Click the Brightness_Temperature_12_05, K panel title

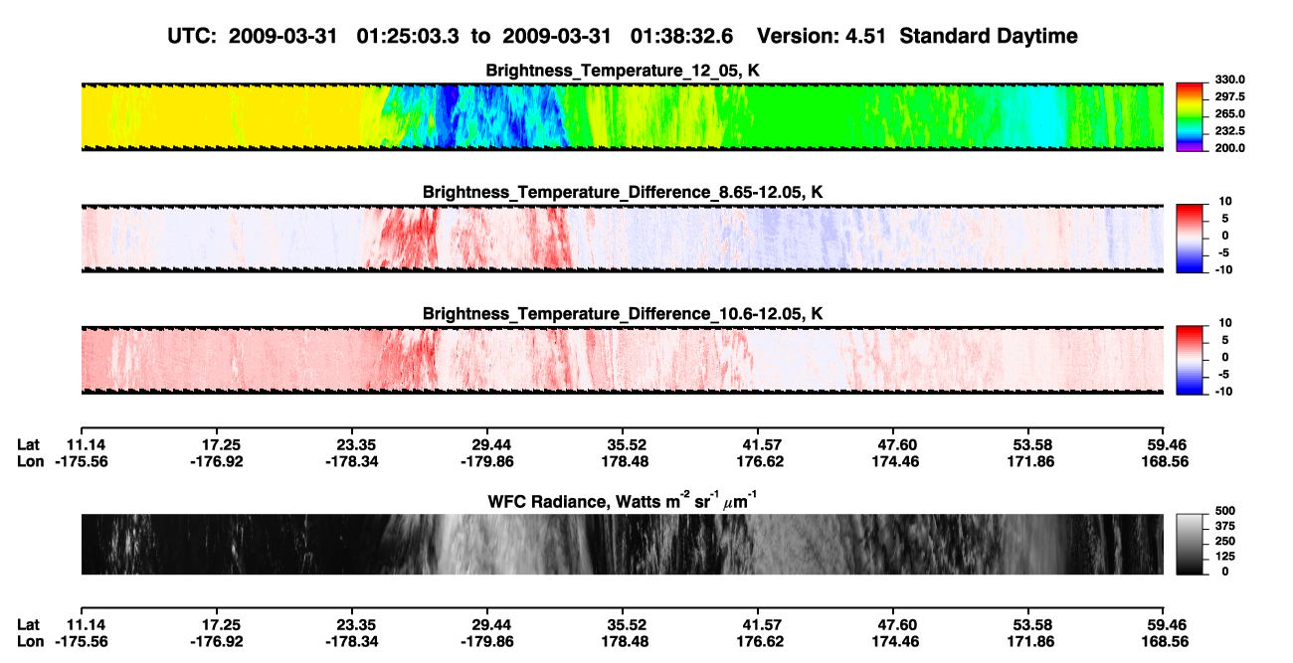pyautogui.click(x=623, y=72)
